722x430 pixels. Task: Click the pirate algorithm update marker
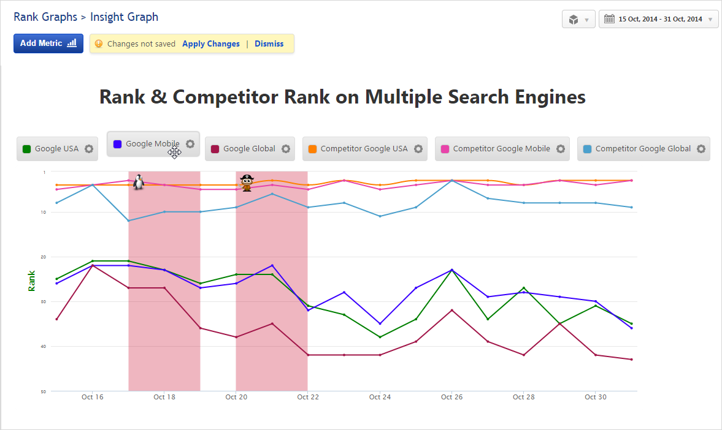[247, 183]
